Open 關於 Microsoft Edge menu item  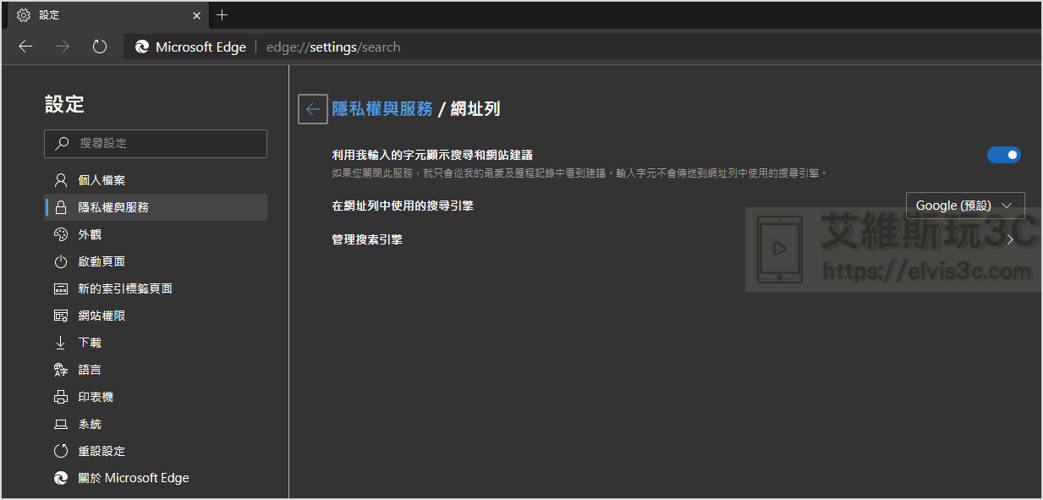click(x=134, y=478)
